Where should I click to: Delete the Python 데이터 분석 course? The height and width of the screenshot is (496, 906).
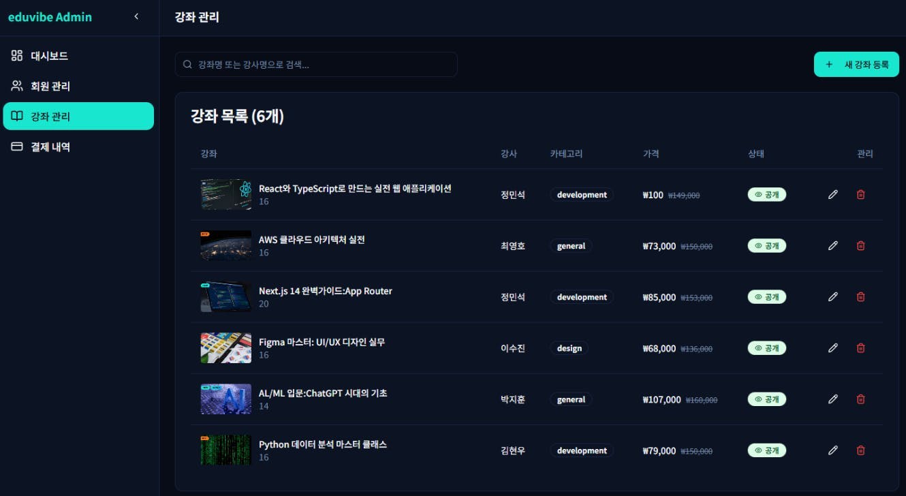pos(861,450)
